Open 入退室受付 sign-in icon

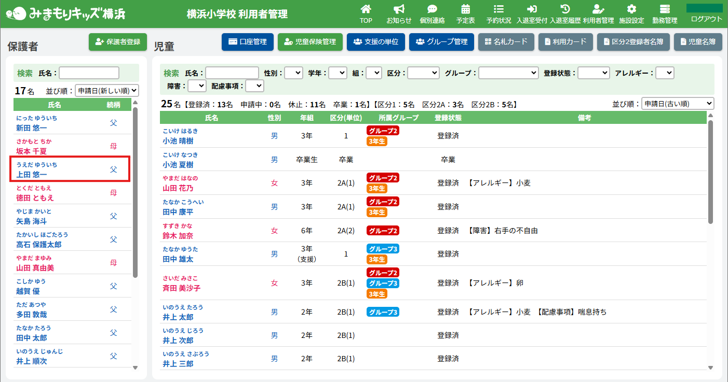pos(532,9)
